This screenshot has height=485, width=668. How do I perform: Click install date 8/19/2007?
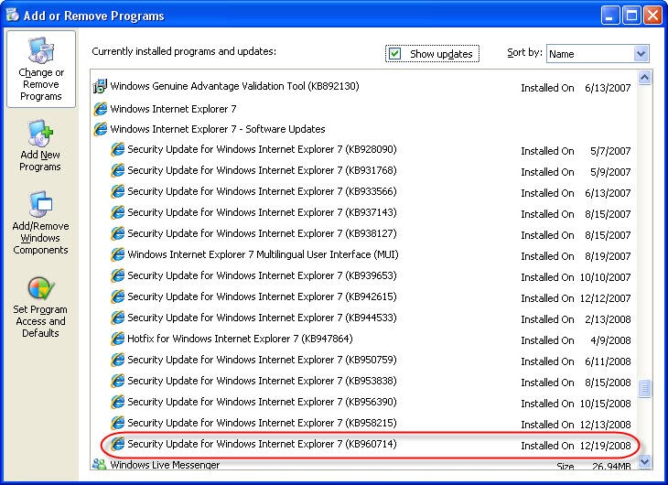point(608,256)
